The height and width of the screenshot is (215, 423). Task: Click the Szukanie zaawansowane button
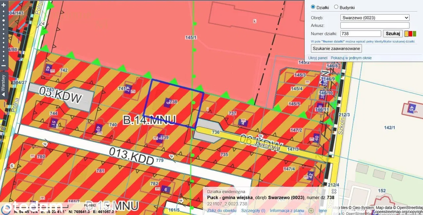click(336, 48)
